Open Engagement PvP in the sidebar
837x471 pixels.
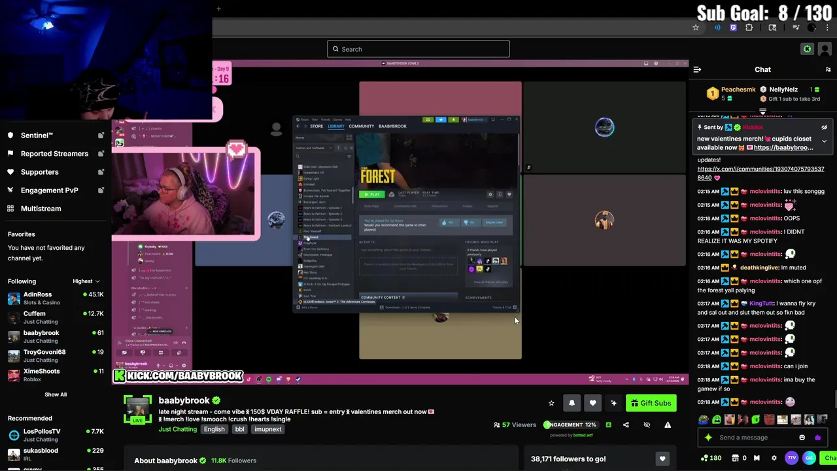pos(55,190)
